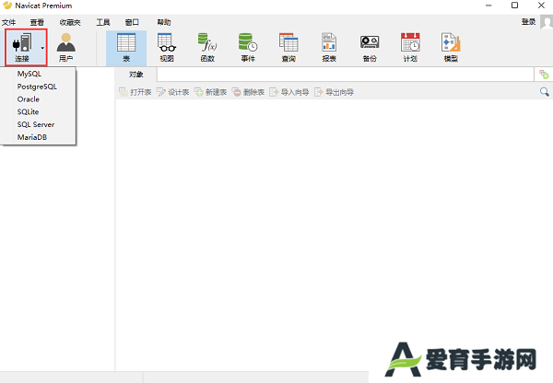Screen dimensions: 553x383
Task: Expand the 连接 dropdown arrow
Action: tap(42, 48)
